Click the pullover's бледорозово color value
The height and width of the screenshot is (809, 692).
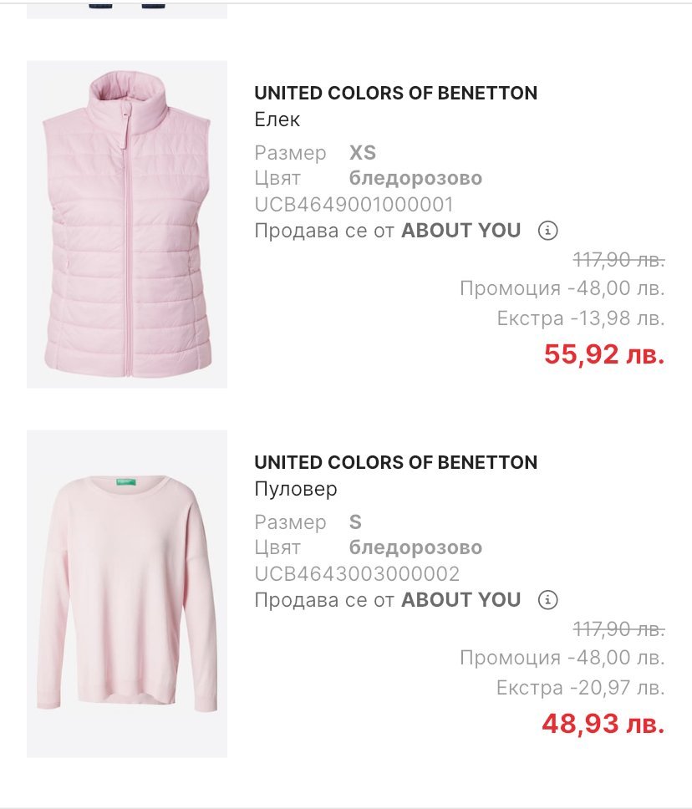pos(415,547)
